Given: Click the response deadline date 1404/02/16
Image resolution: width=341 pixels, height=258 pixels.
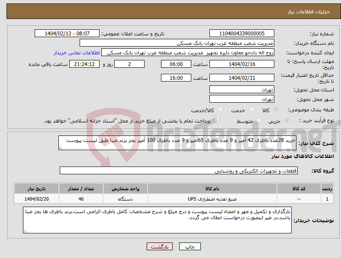Looking at the screenshot, I should pyautogui.click(x=242, y=64).
